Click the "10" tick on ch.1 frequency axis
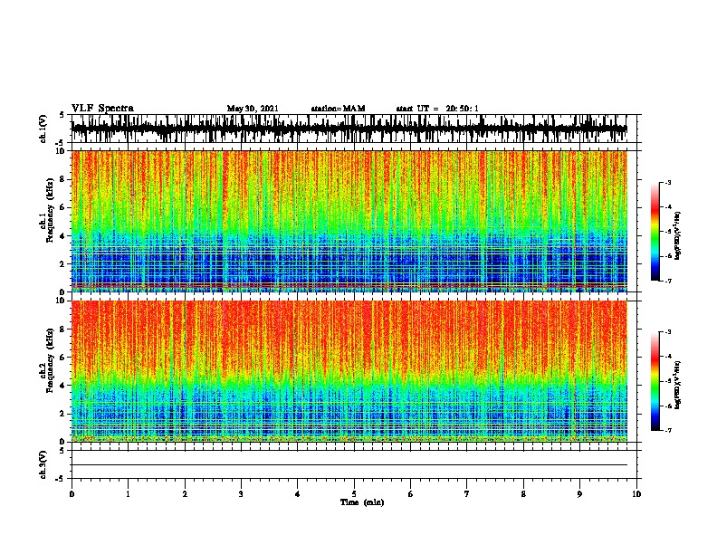This screenshot has width=717, height=554. click(61, 151)
